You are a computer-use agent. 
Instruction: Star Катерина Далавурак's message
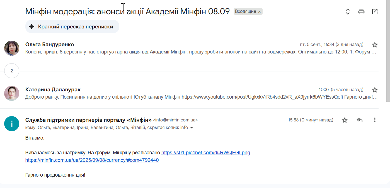point(375,90)
